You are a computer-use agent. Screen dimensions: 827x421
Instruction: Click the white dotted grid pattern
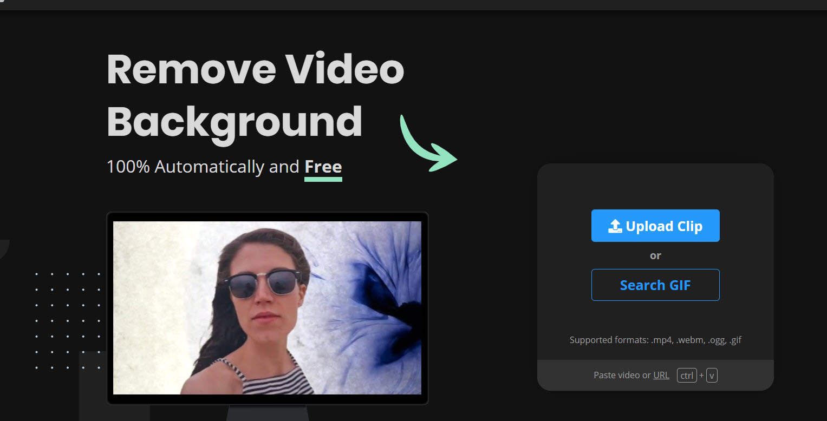[68, 320]
